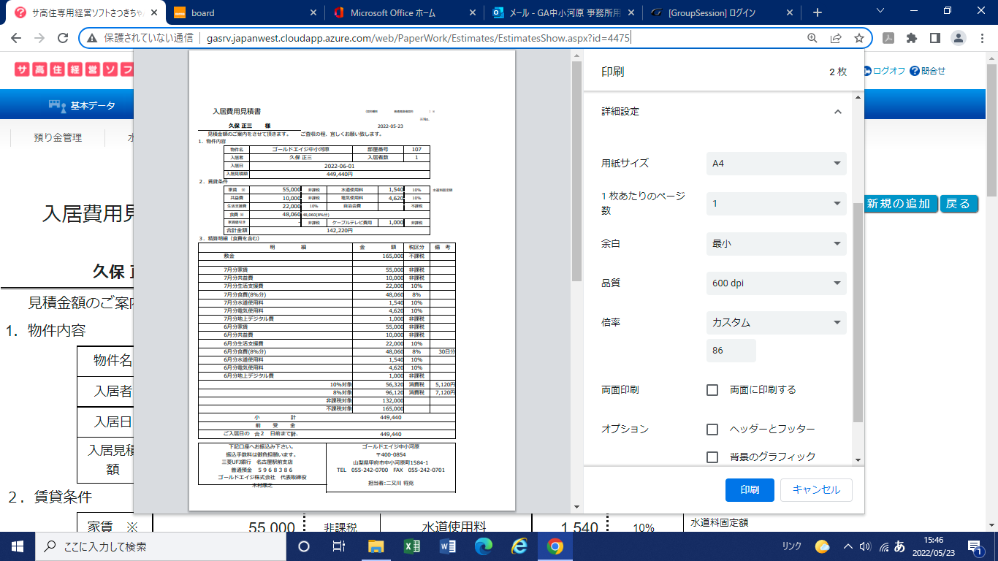Open Word from the taskbar

[x=448, y=546]
